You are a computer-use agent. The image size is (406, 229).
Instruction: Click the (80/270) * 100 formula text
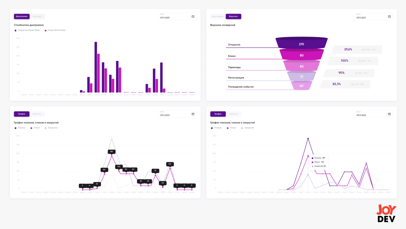[368, 50]
